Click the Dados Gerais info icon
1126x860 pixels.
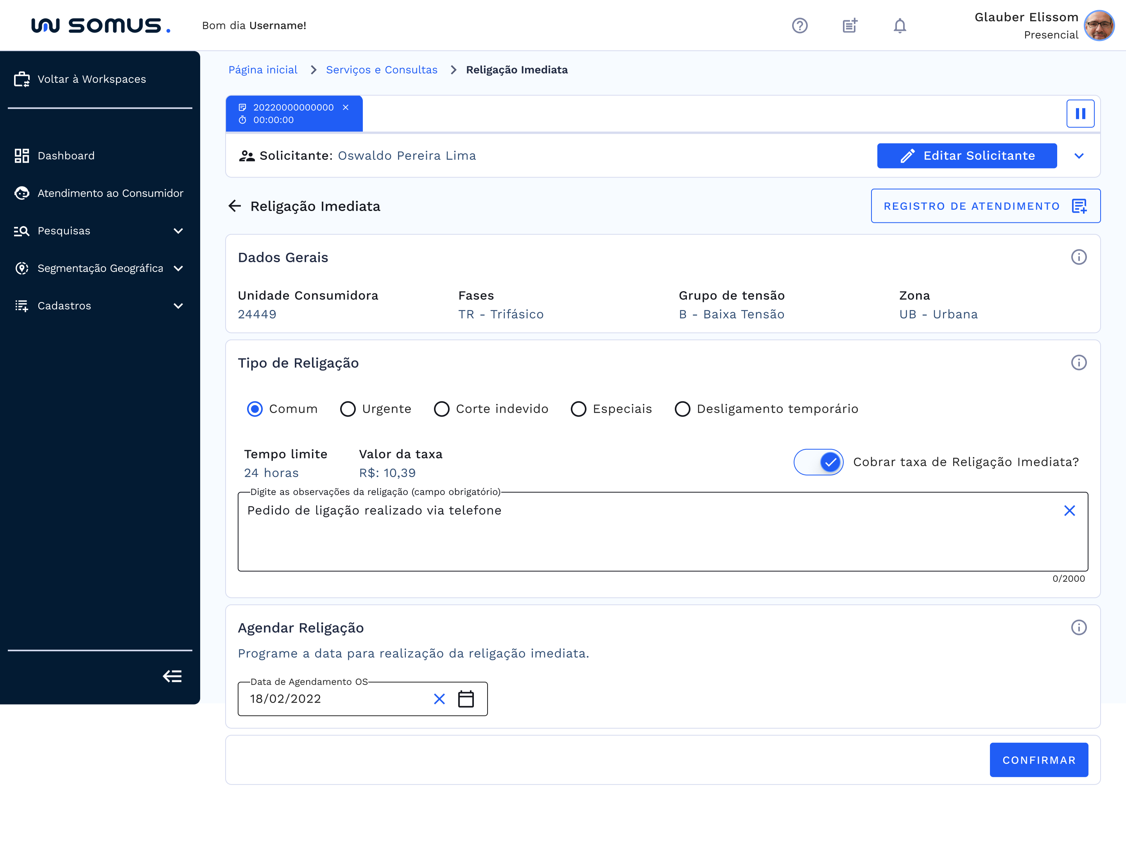pyautogui.click(x=1078, y=257)
